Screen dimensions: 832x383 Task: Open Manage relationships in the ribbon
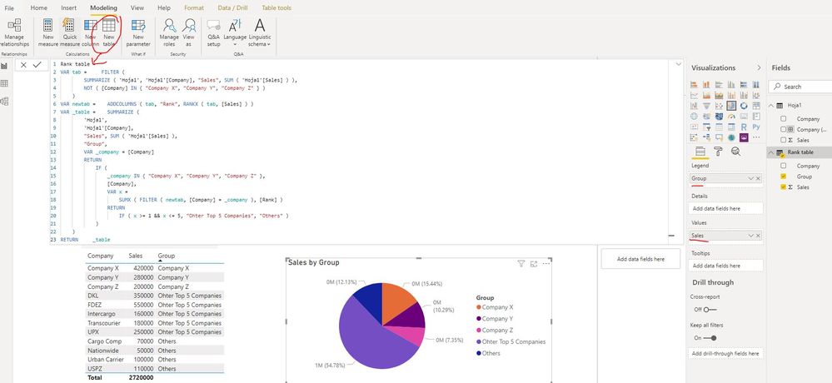tap(14, 33)
